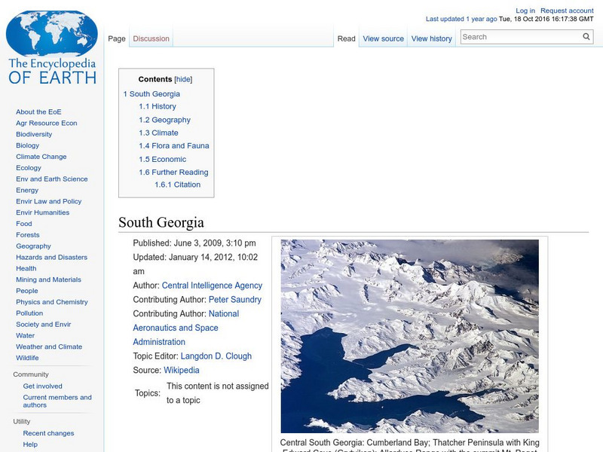
Task: Click the search magnifier icon
Action: tap(586, 36)
